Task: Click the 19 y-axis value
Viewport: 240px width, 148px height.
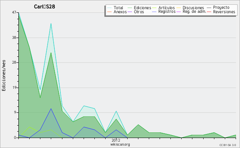Action: click(14, 88)
